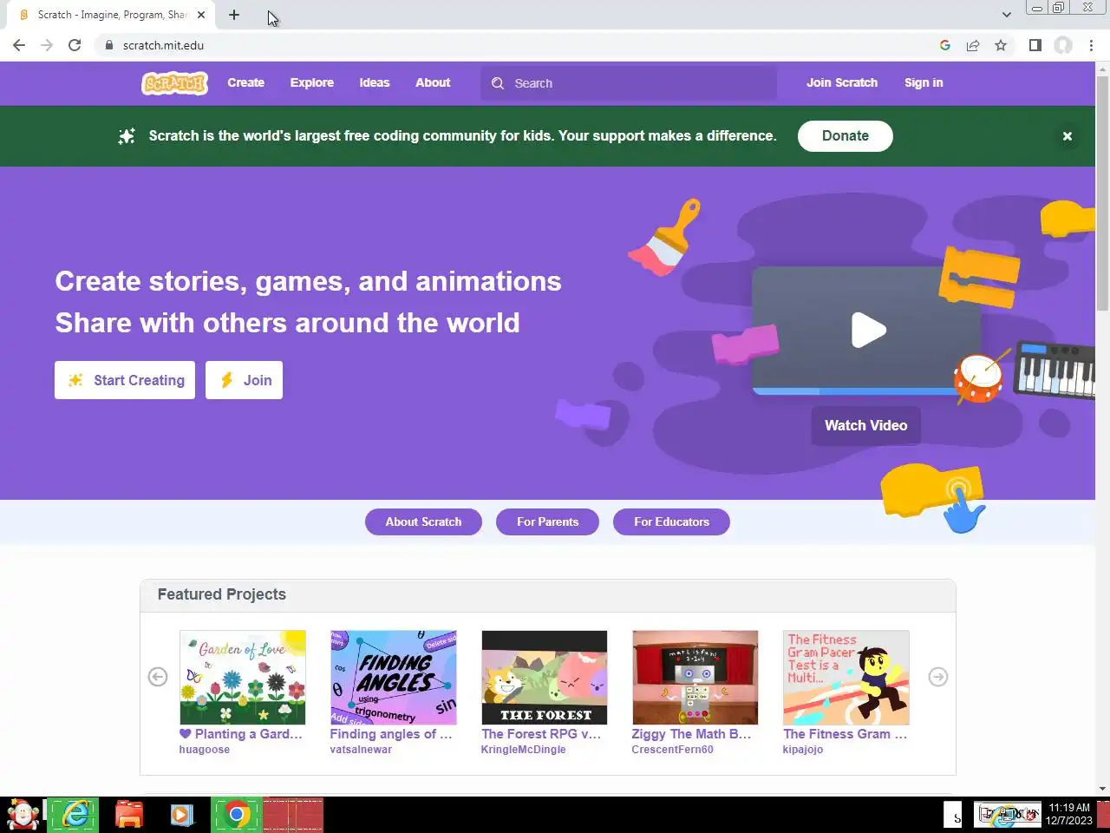Open The Fitness Gram project thumbnail
The image size is (1110, 833).
(846, 678)
